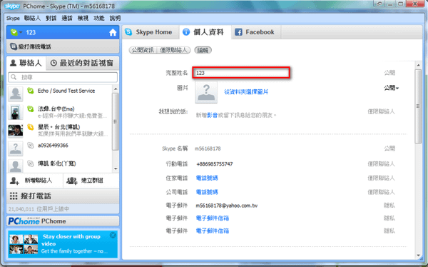This screenshot has width=428, height=267.
Task: Open the 檢視 menu
Action: [83, 18]
